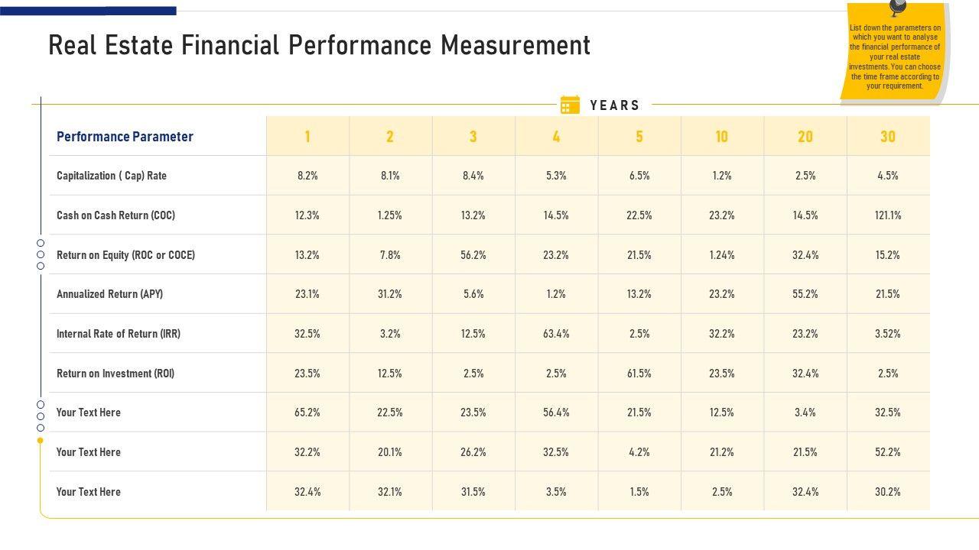Viewport: 979px width, 550px height.
Task: Select the Performance Parameter header
Action: coord(125,137)
